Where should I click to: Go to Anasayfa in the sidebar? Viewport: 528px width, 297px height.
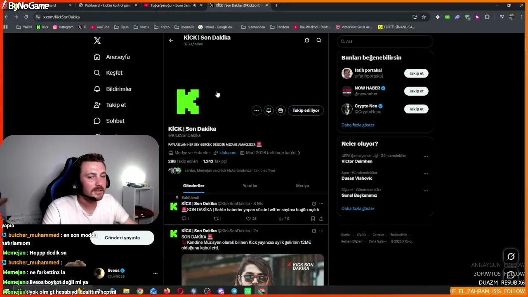[112, 57]
